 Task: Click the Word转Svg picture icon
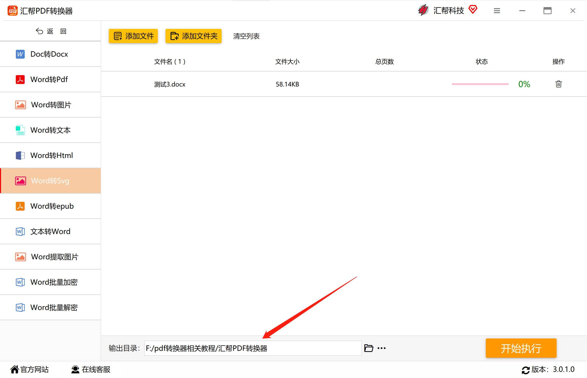(x=20, y=181)
